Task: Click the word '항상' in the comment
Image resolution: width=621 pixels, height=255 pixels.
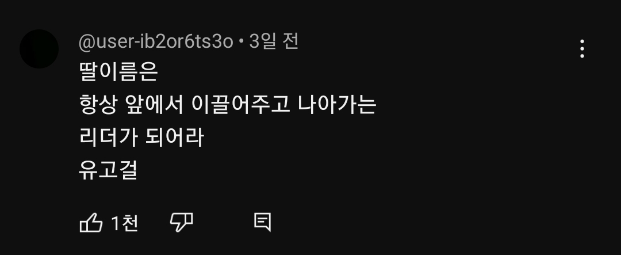Action: coord(98,105)
